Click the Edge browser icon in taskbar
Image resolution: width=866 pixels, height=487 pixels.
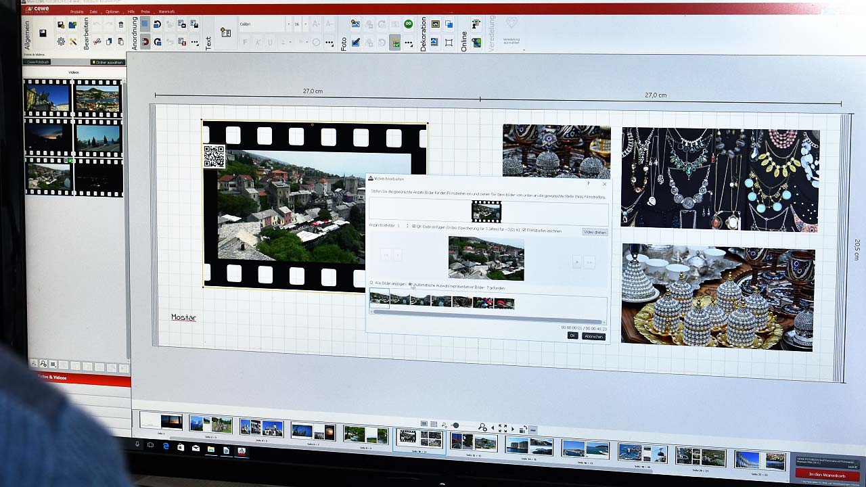[166, 446]
